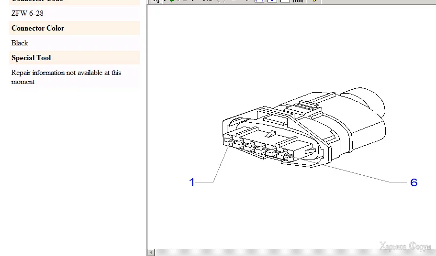Click the Black connector color value
The height and width of the screenshot is (256, 436).
pyautogui.click(x=20, y=43)
